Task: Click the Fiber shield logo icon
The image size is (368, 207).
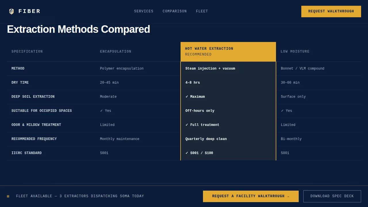Action: coord(11,11)
